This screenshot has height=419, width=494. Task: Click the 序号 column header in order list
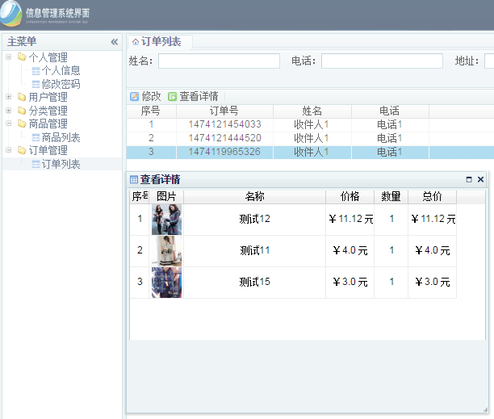(x=151, y=111)
